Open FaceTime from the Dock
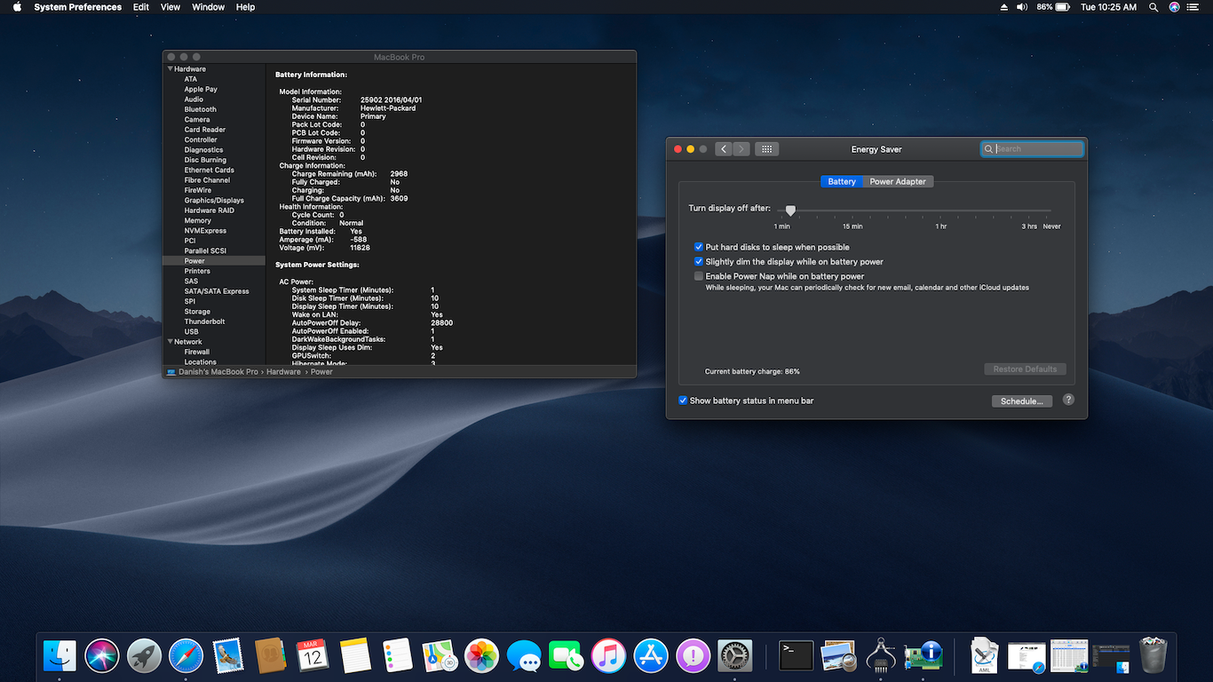Viewport: 1213px width, 682px height. [x=566, y=655]
